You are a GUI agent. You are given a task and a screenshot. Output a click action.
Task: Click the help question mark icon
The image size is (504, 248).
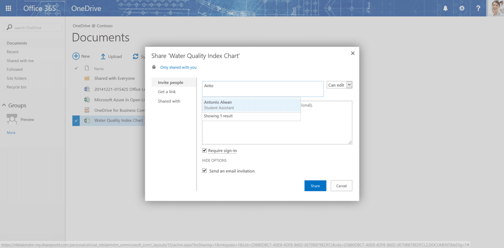tap(478, 8)
